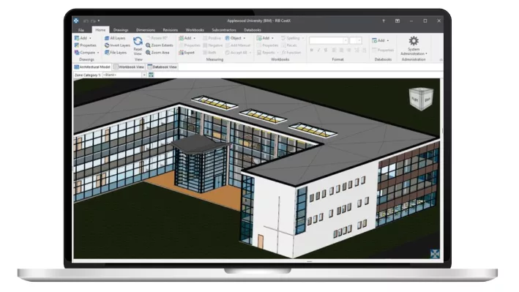Screen dimensions: 519x292
Task: Click the icon beside Zone Category dropdown
Action: click(151, 75)
